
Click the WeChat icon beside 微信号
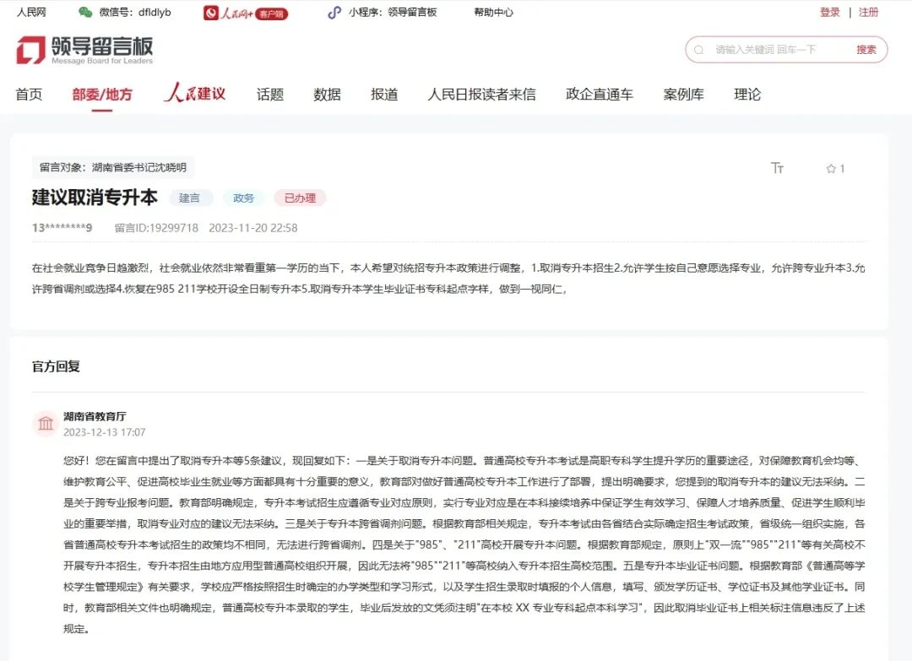coord(84,12)
